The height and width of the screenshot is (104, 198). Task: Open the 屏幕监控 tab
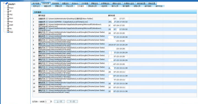coord(94,3)
